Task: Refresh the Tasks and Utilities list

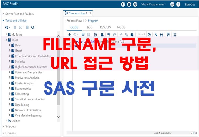Action: point(33,27)
